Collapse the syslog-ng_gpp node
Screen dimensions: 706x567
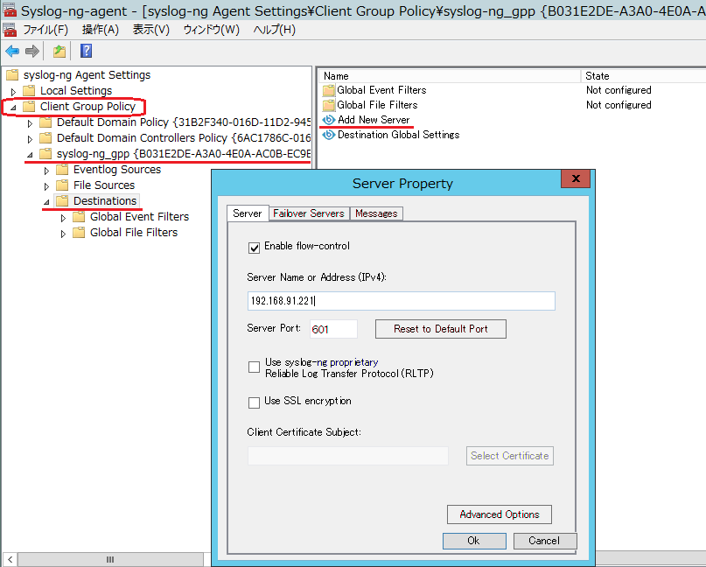pos(30,155)
